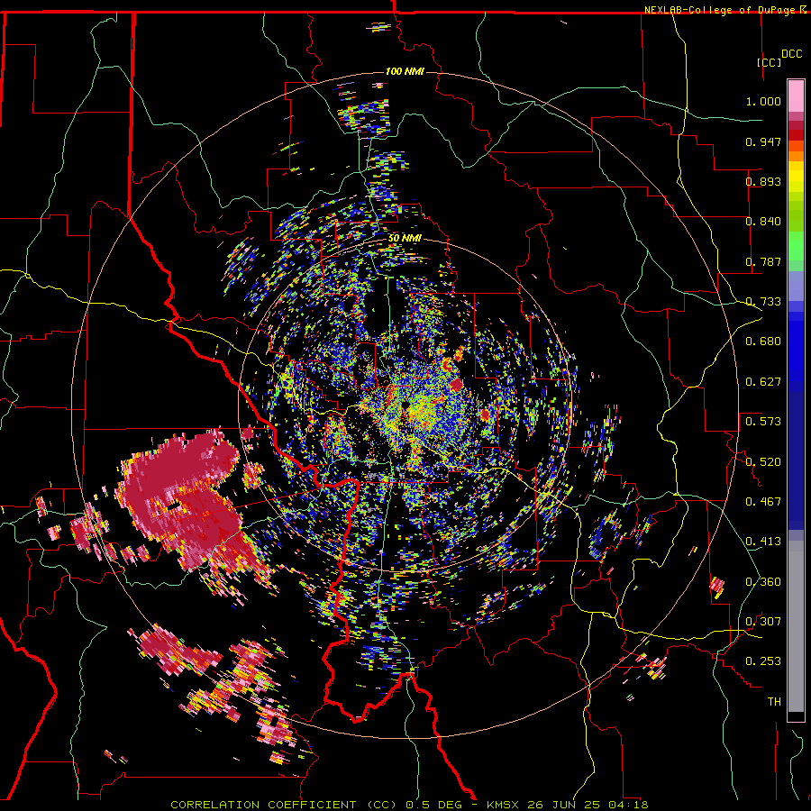This screenshot has height=811, width=811.
Task: Click the 0.520 scale value
Action: [763, 462]
